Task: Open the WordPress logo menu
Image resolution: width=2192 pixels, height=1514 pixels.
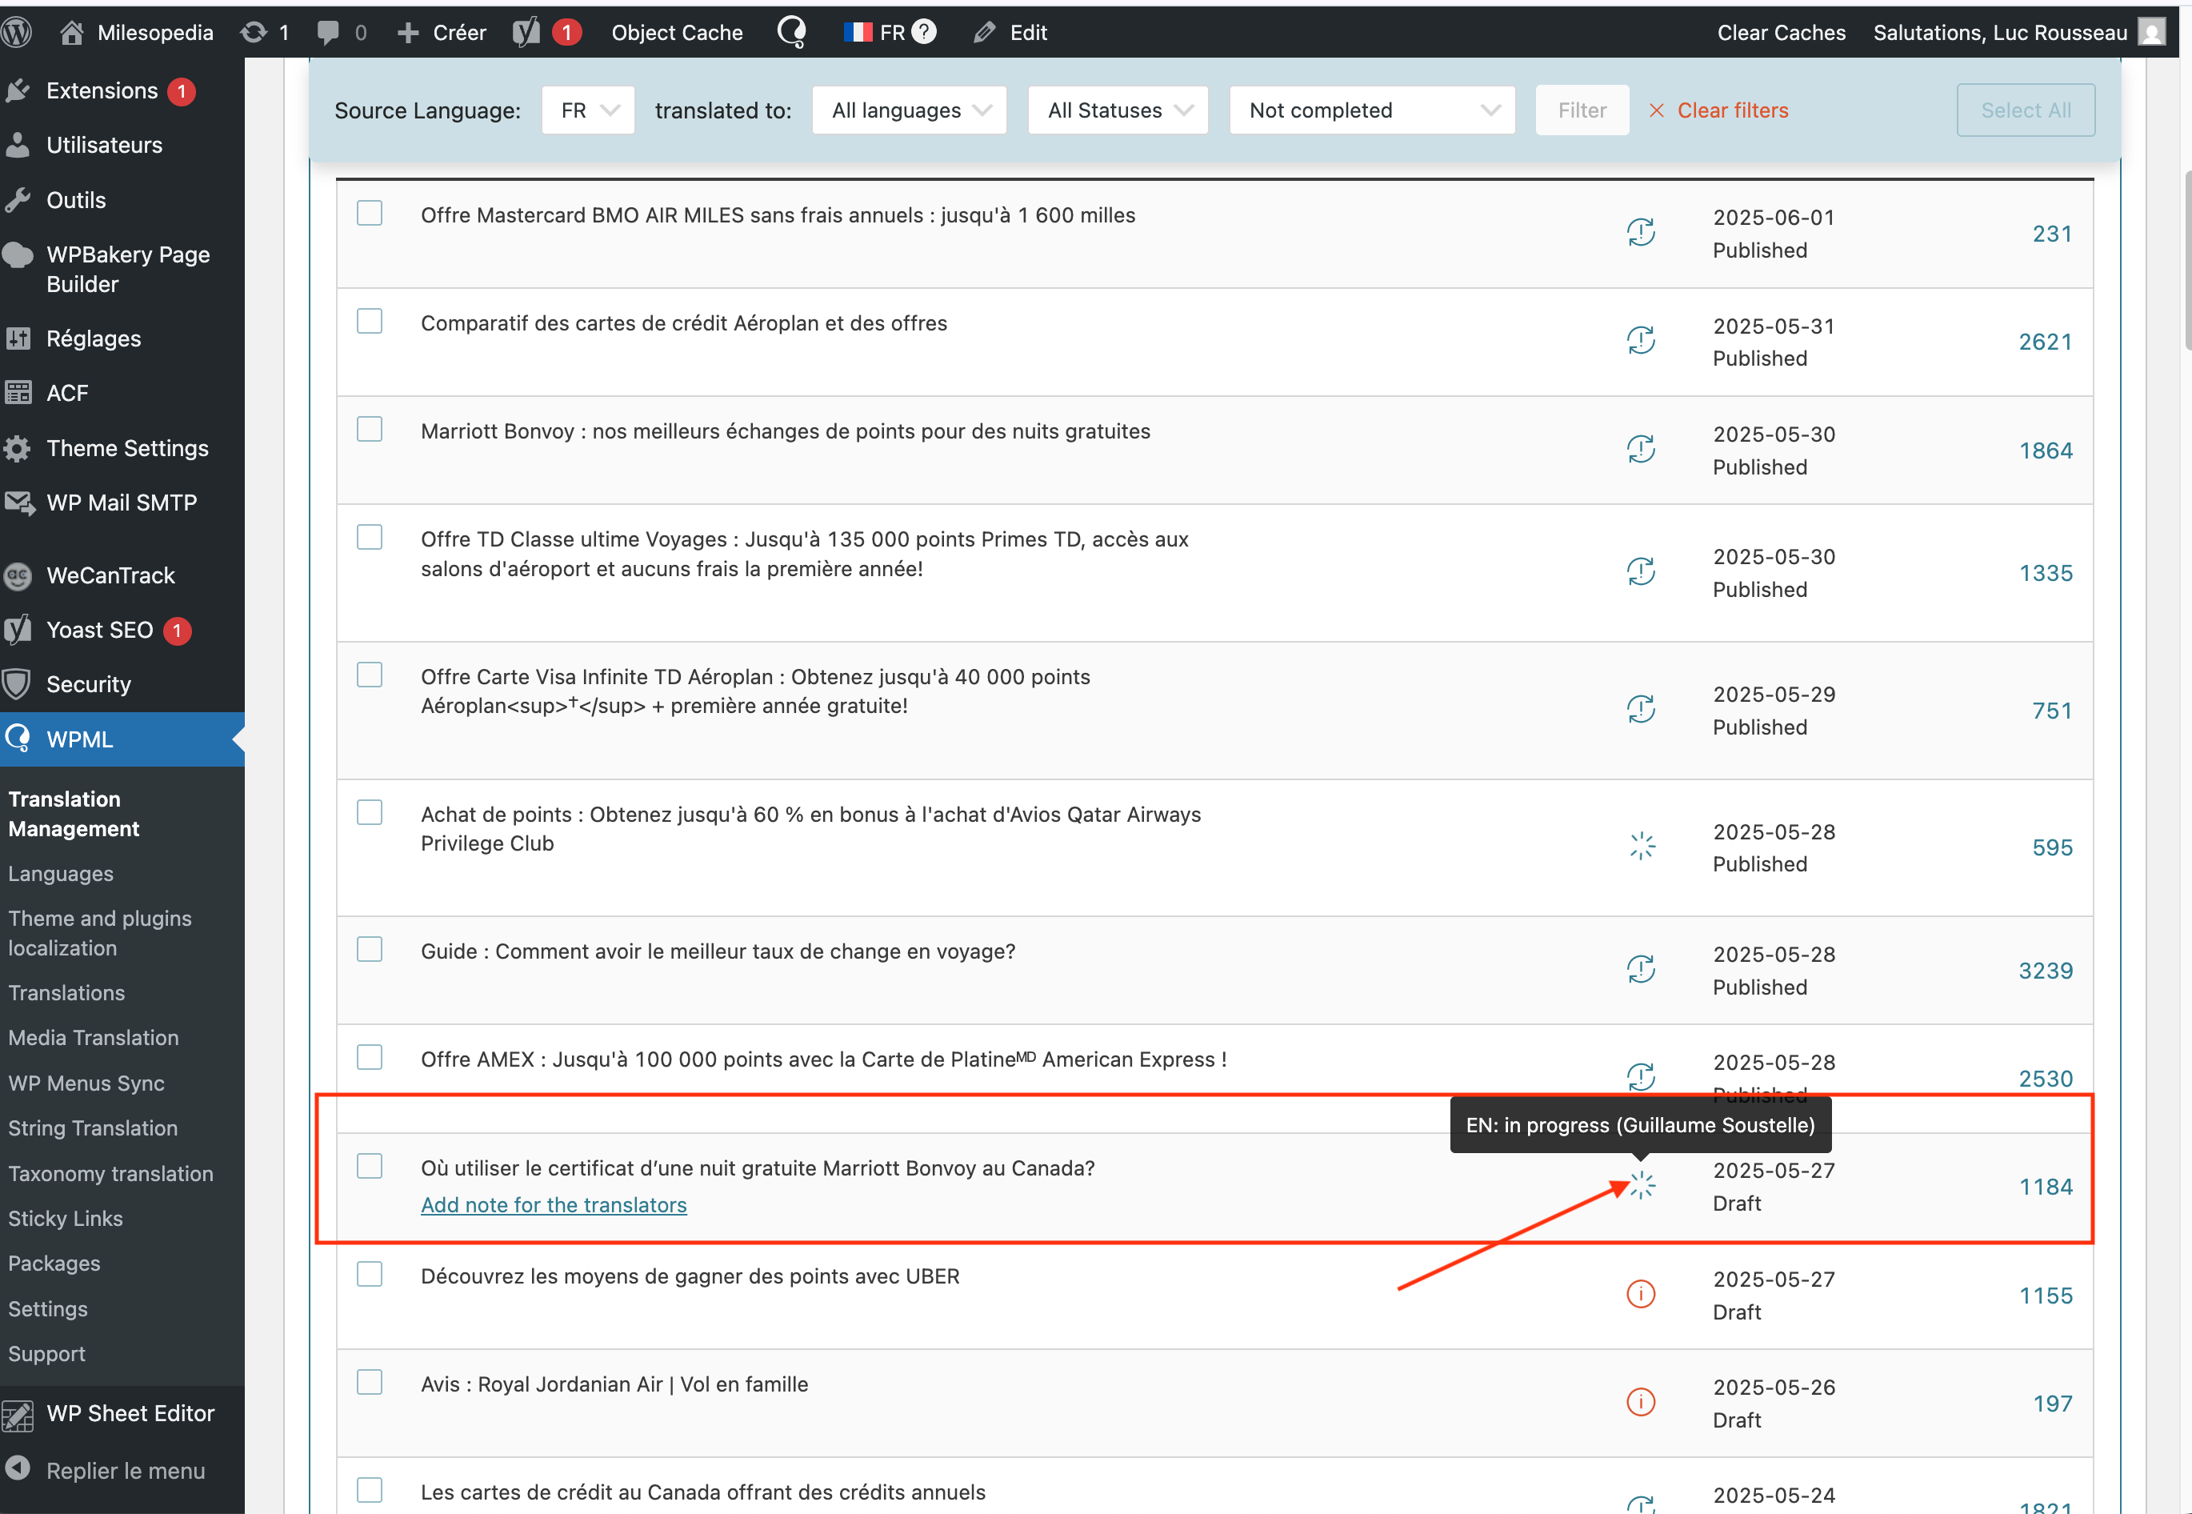Action: [17, 32]
